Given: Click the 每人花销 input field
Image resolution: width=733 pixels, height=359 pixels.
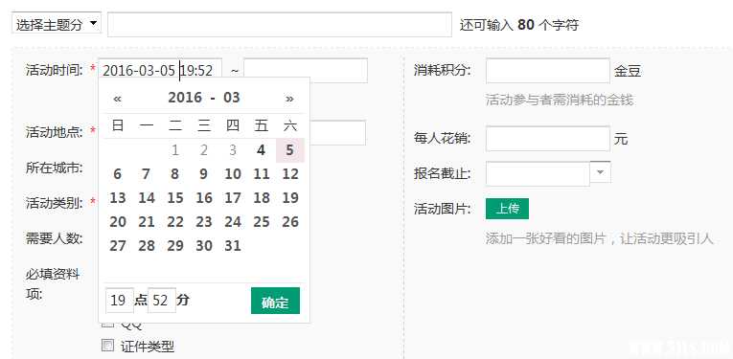Looking at the screenshot, I should [x=548, y=138].
